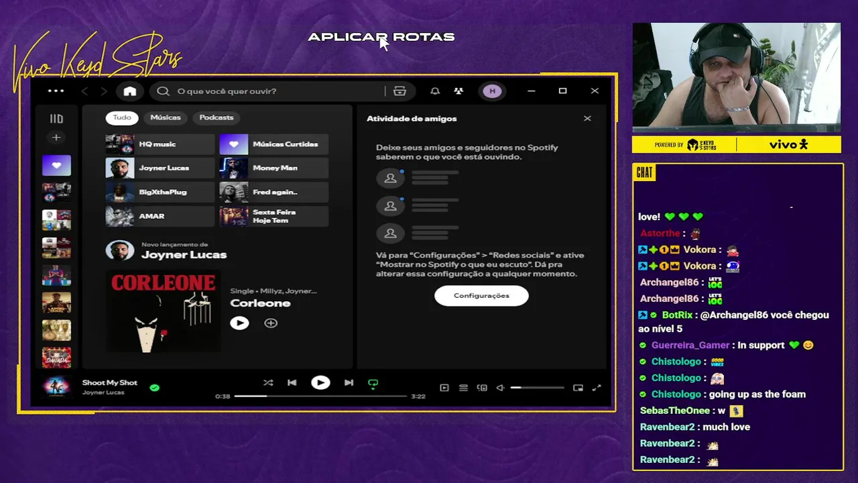The height and width of the screenshot is (483, 858).
Task: Toggle shuffle
Action: (268, 383)
